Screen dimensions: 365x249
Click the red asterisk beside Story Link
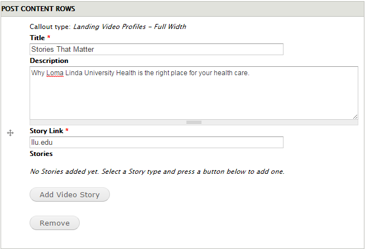point(67,130)
